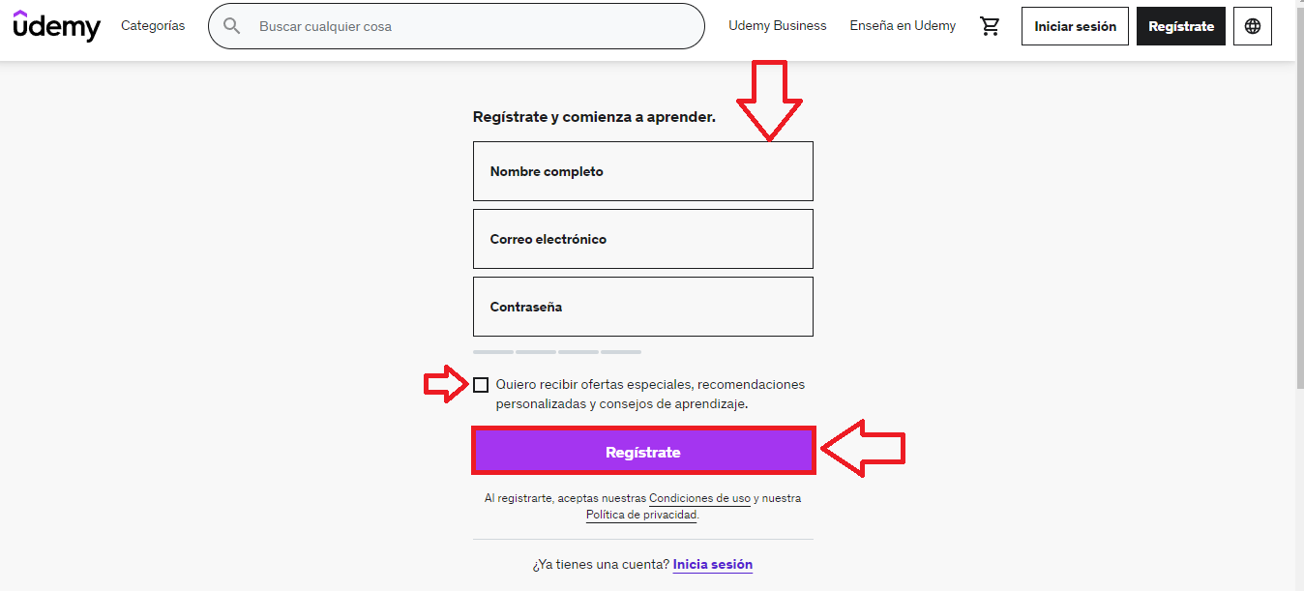1304x591 pixels.
Task: Open the shopping cart
Action: point(990,26)
